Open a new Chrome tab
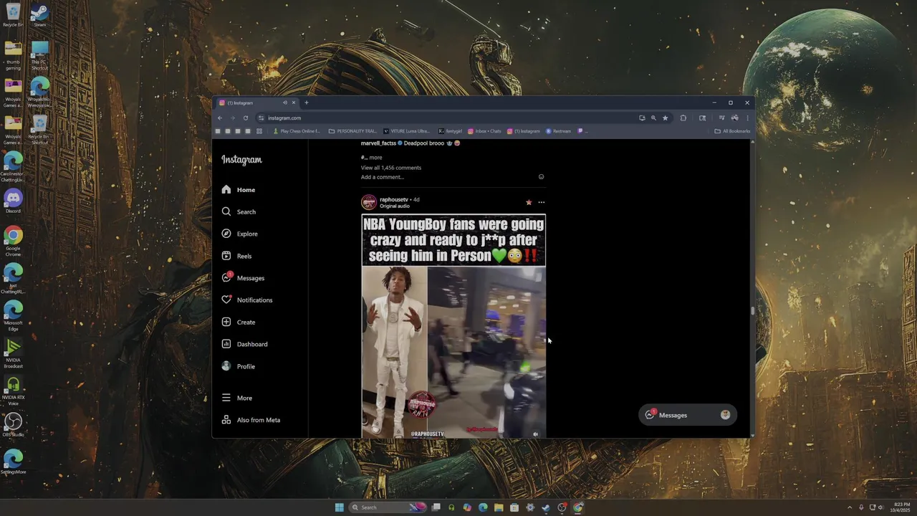 coord(307,102)
